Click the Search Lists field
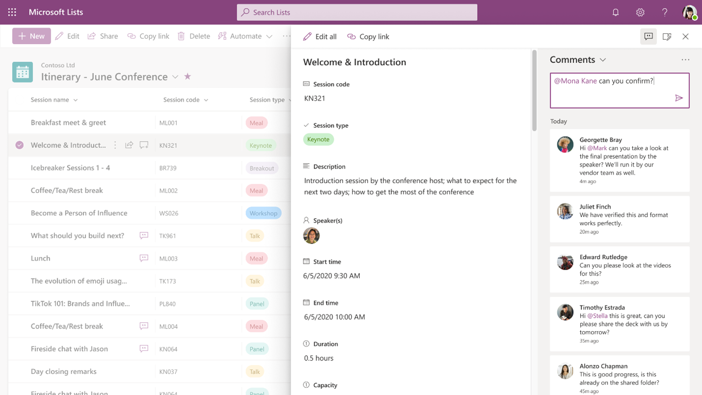 click(x=357, y=12)
